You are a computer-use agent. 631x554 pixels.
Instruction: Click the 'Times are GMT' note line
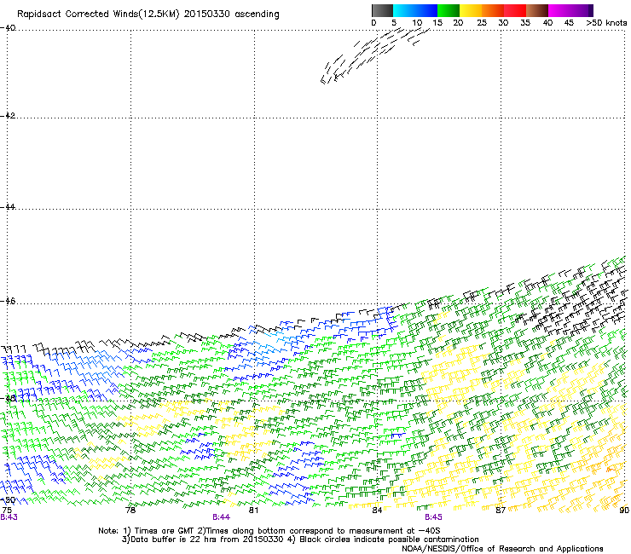tap(269, 531)
